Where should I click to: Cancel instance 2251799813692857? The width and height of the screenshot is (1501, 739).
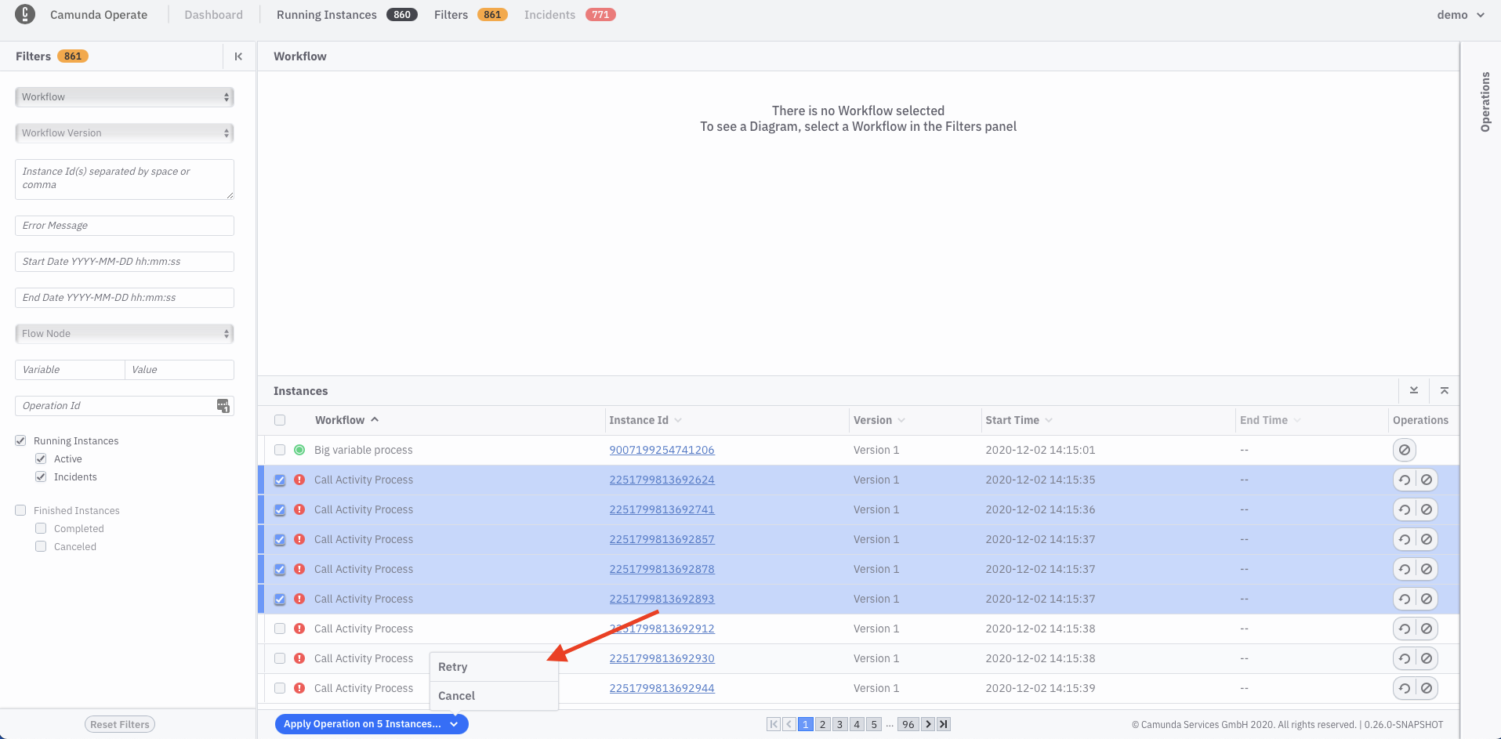(x=1427, y=539)
